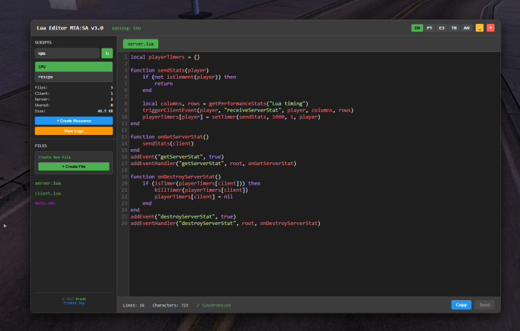520x331 pixels.
Task: Click the cpu script search field
Action: (67, 53)
